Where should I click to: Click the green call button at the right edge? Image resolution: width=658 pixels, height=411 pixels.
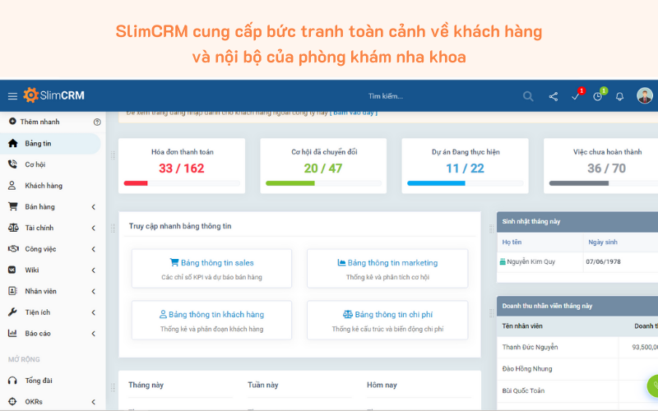click(653, 386)
